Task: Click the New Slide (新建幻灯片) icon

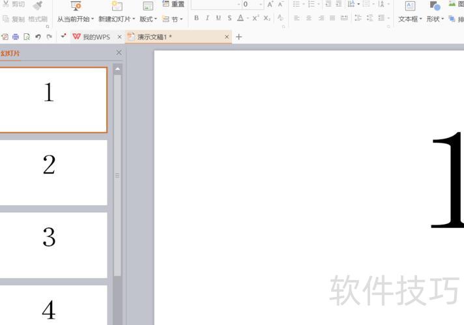Action: pyautogui.click(x=117, y=6)
